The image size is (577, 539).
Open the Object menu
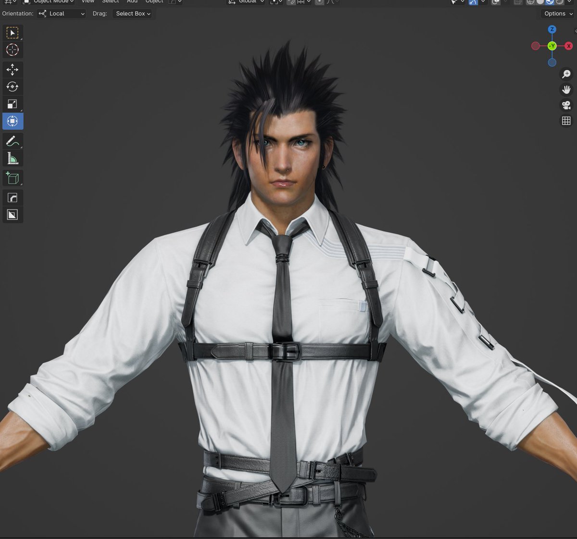coord(154,1)
